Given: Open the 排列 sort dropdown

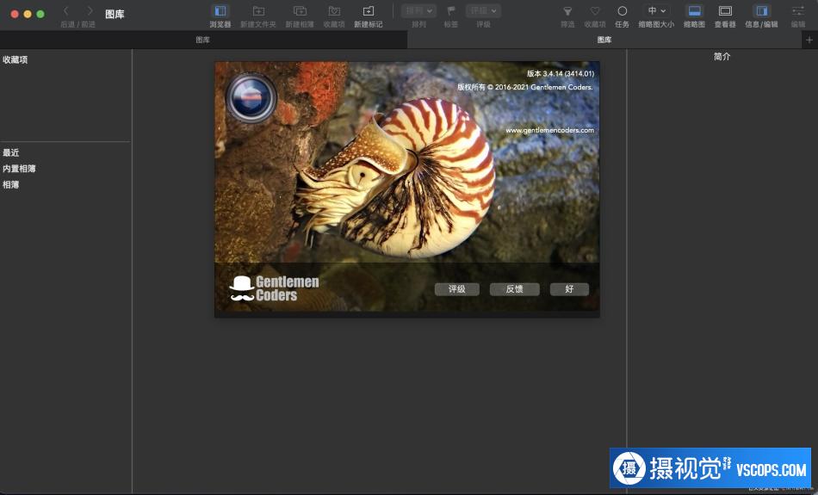Looking at the screenshot, I should click(419, 11).
